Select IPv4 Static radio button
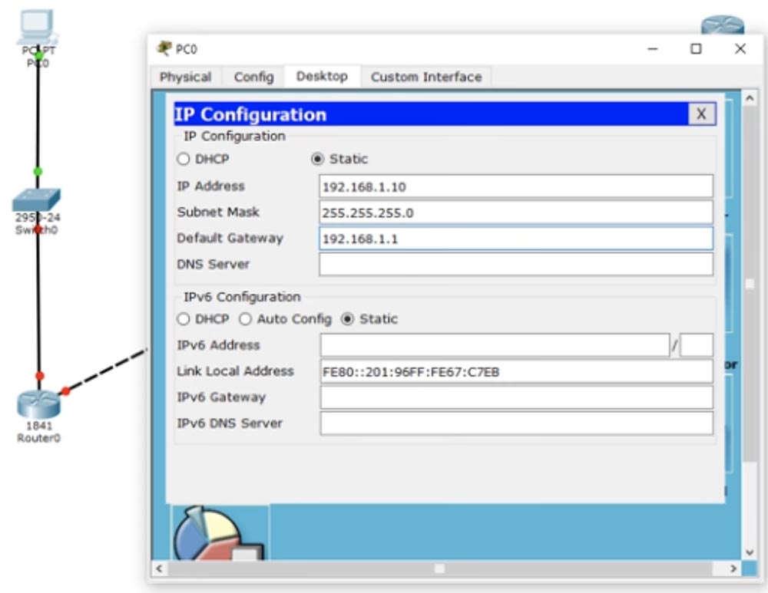Screen dimensions: 768x593 (x=317, y=159)
